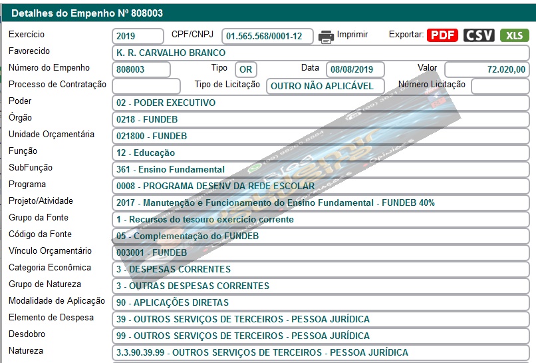Export details as XLS
The image size is (536, 363).
tap(515, 35)
